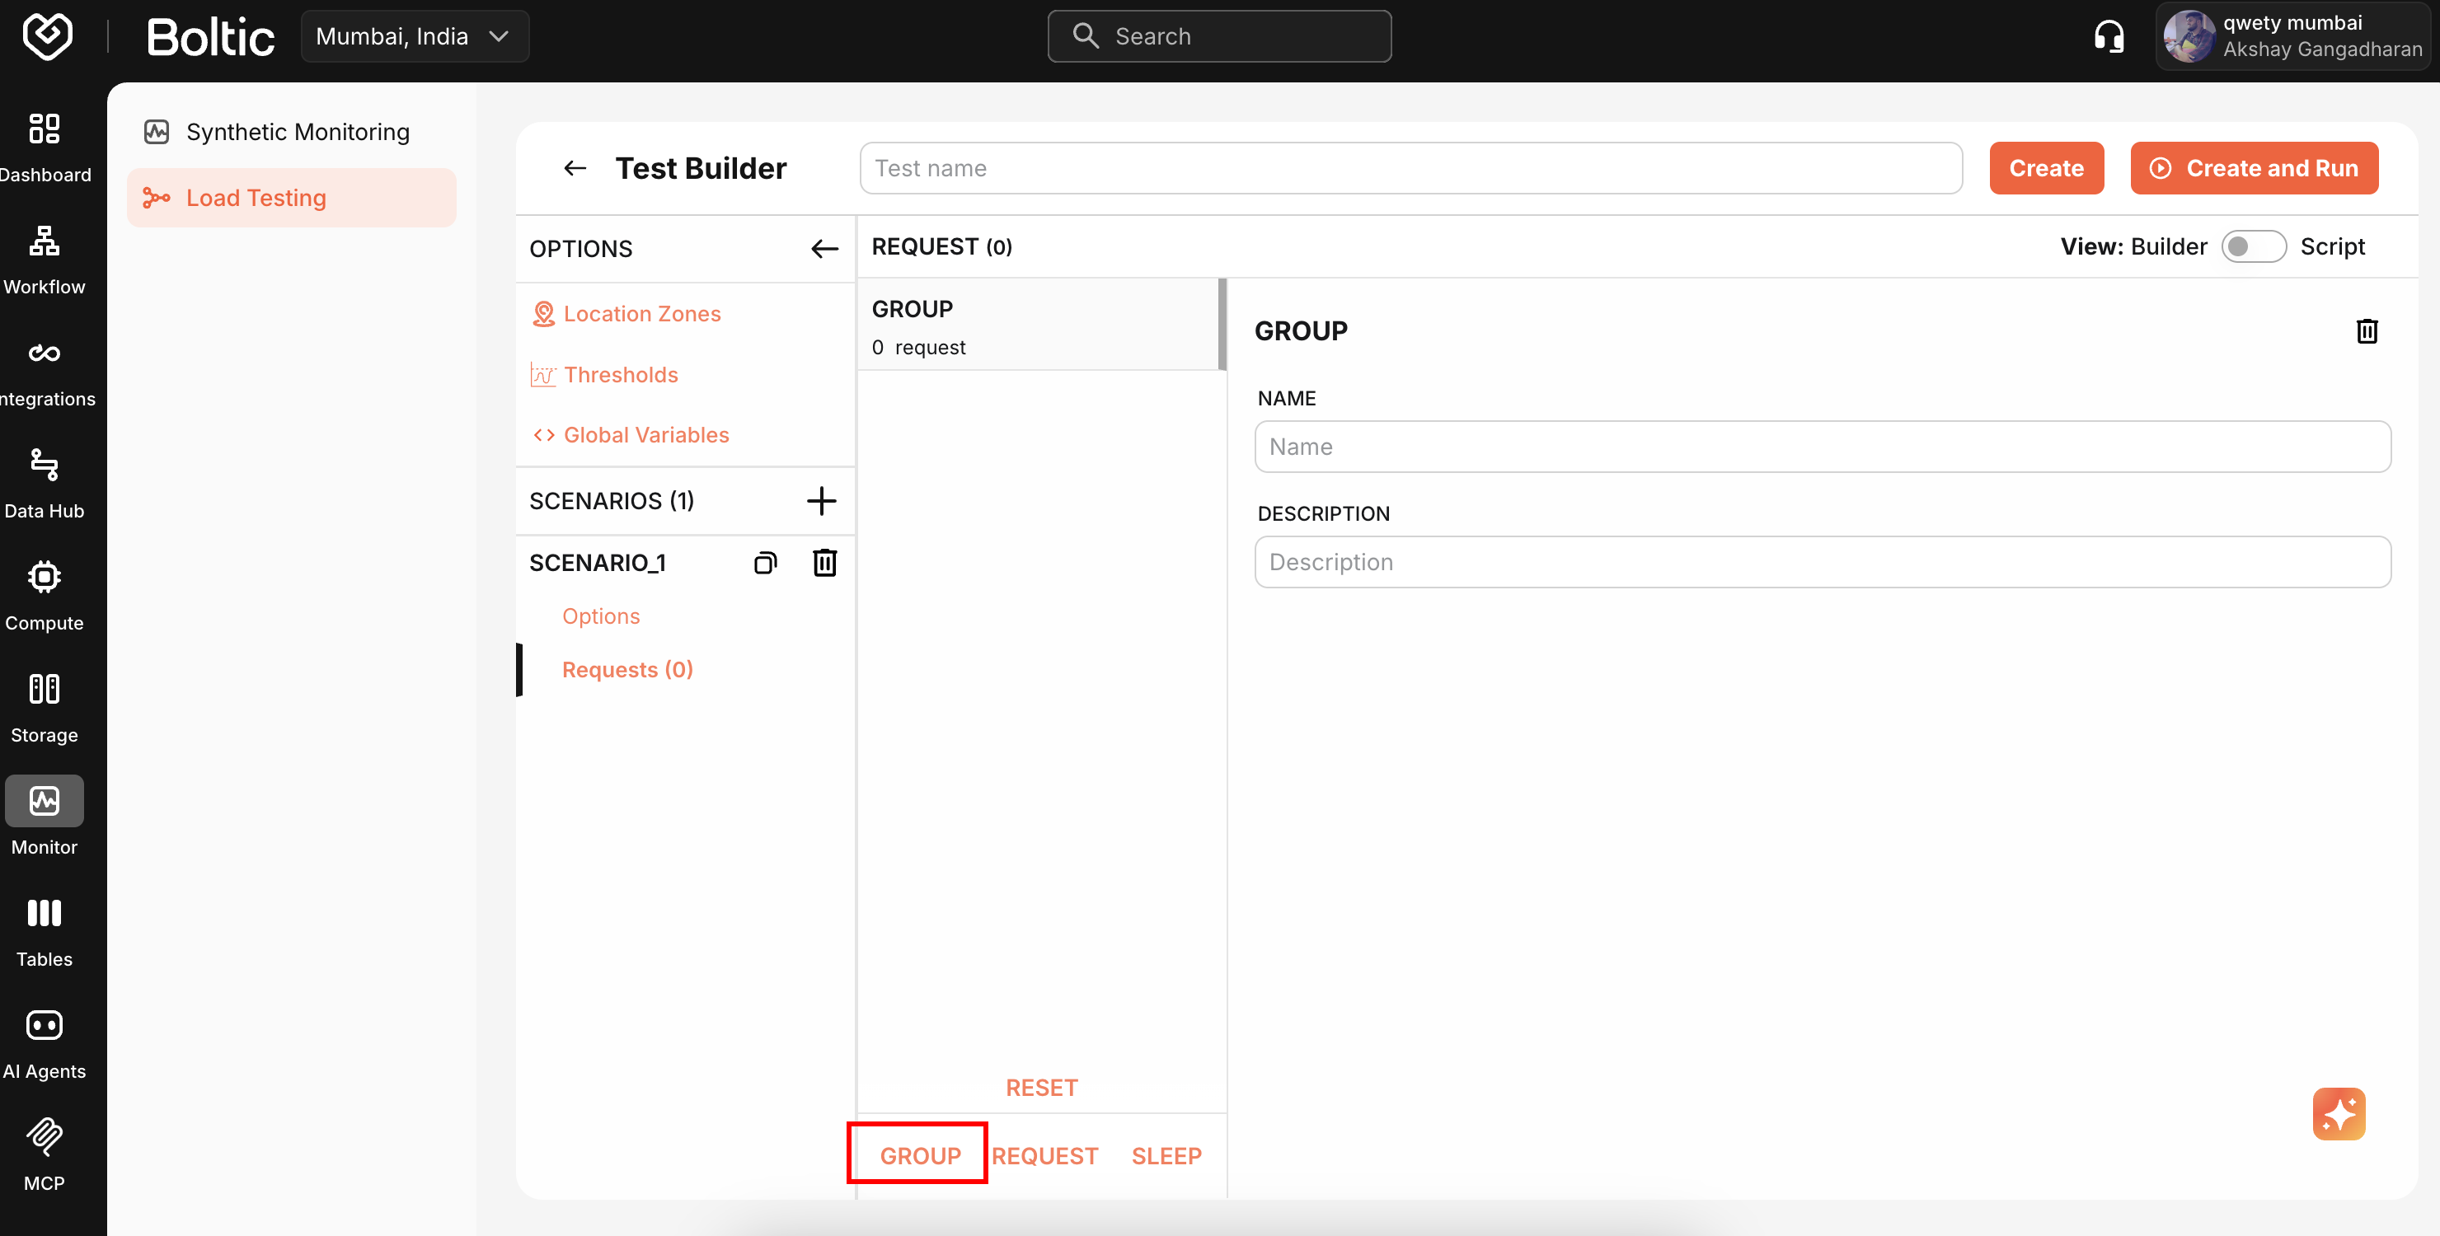Image resolution: width=2440 pixels, height=1236 pixels.
Task: Click the Create and Run button
Action: [x=2254, y=167]
